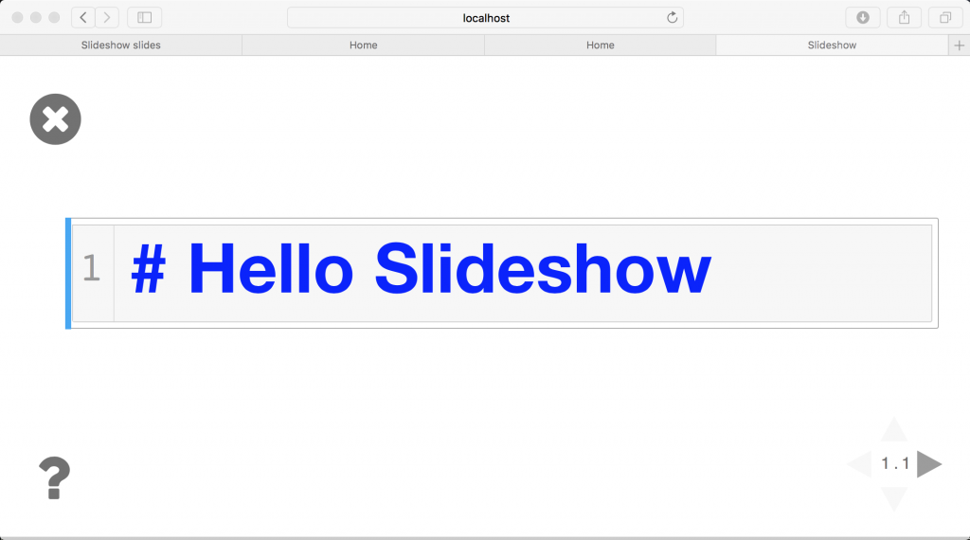Switch to the second Home tab
This screenshot has width=970, height=540.
[x=600, y=45]
